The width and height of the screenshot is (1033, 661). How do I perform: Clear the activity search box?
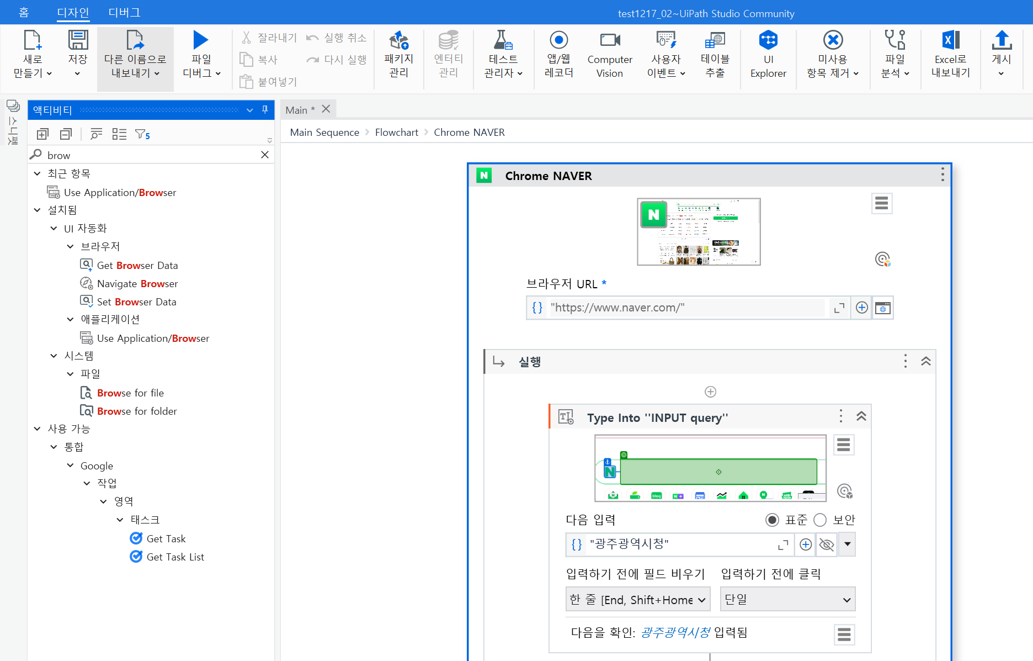tap(265, 155)
